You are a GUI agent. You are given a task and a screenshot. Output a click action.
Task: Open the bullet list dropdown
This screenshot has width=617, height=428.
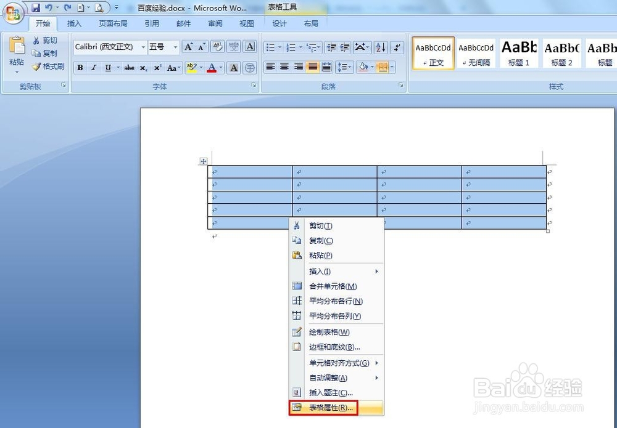(280, 47)
